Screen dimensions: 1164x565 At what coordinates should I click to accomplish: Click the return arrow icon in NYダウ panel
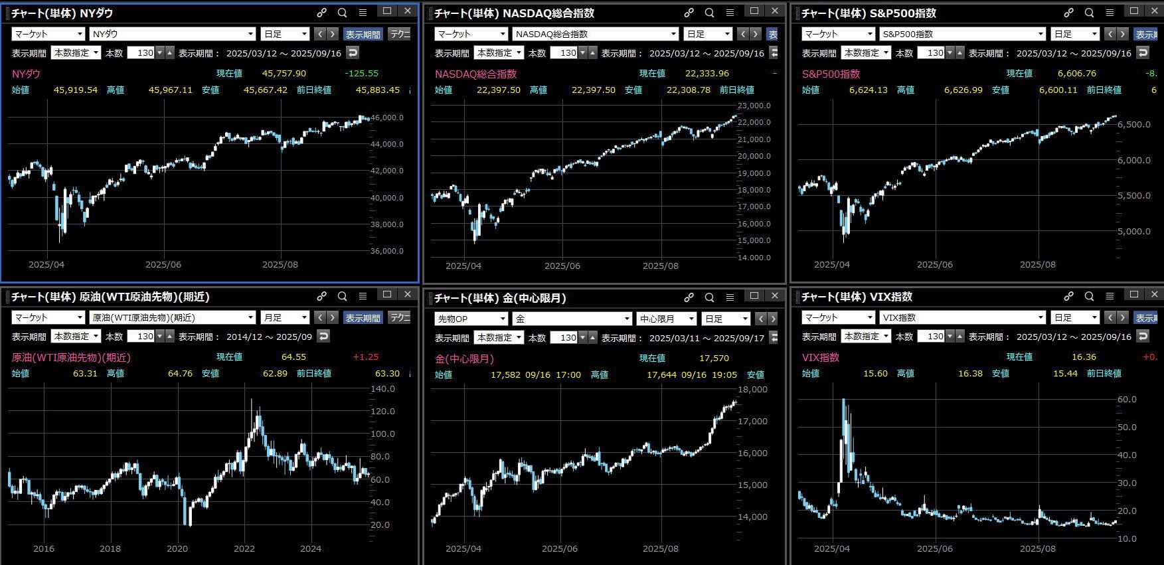pyautogui.click(x=353, y=53)
